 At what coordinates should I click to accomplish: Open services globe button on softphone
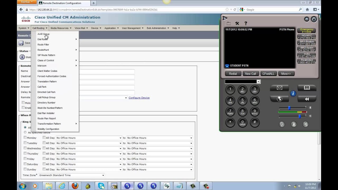pos(279,99)
